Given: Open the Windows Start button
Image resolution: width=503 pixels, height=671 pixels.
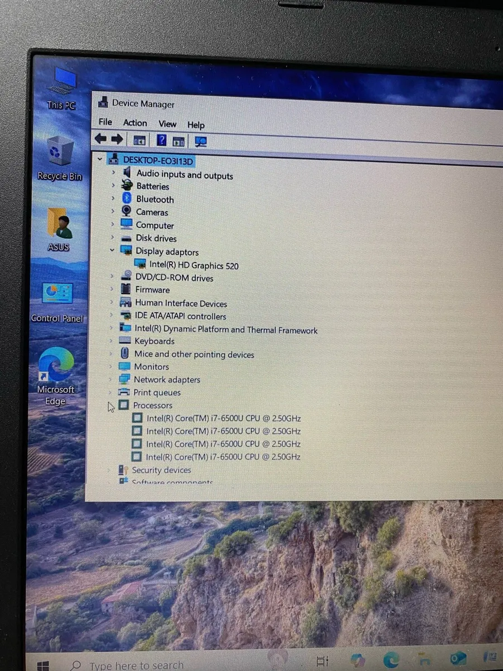Looking at the screenshot, I should coord(42,665).
